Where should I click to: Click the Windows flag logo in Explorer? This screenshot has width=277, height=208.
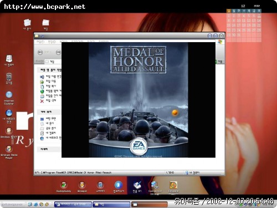click(220, 42)
